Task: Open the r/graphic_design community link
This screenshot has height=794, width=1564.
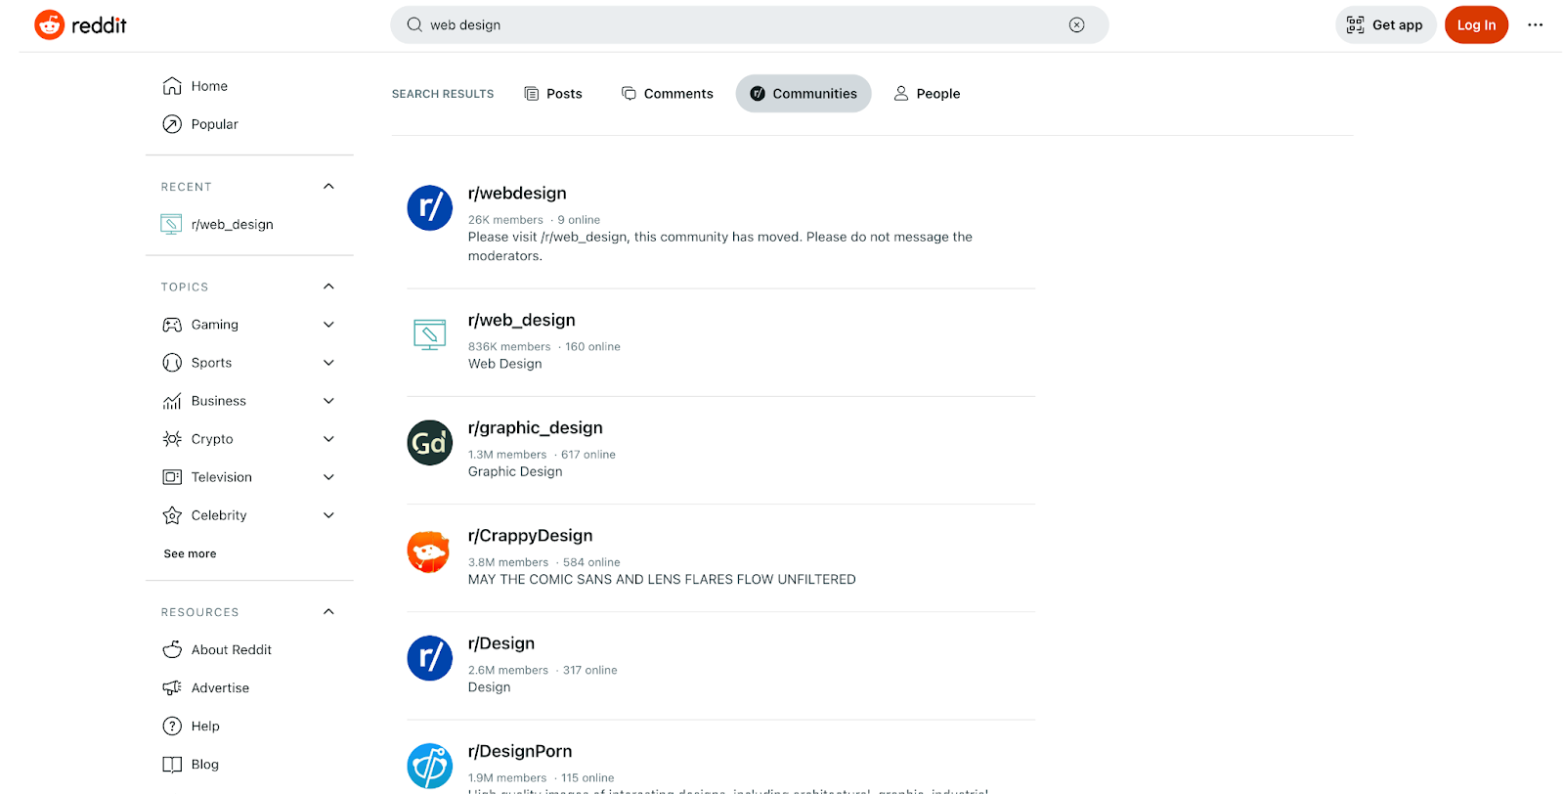Action: pos(536,428)
